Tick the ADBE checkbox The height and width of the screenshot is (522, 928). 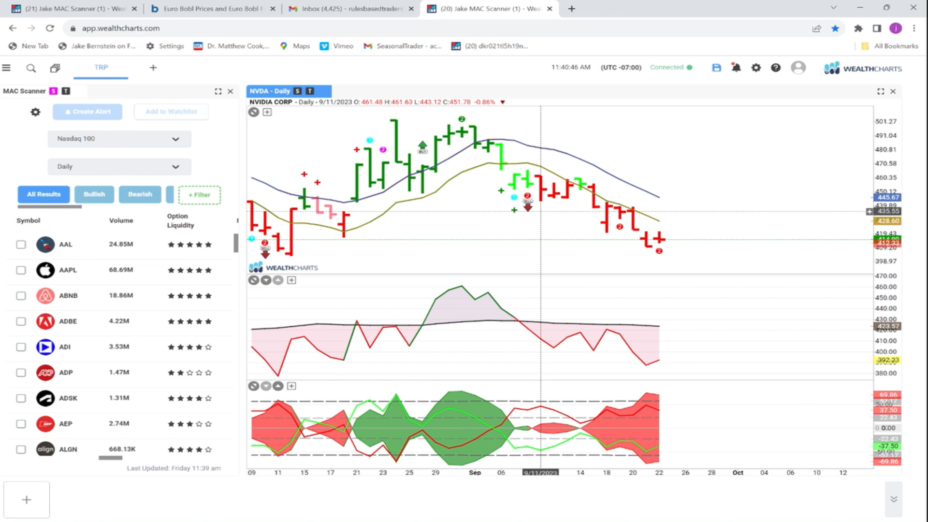(21, 321)
